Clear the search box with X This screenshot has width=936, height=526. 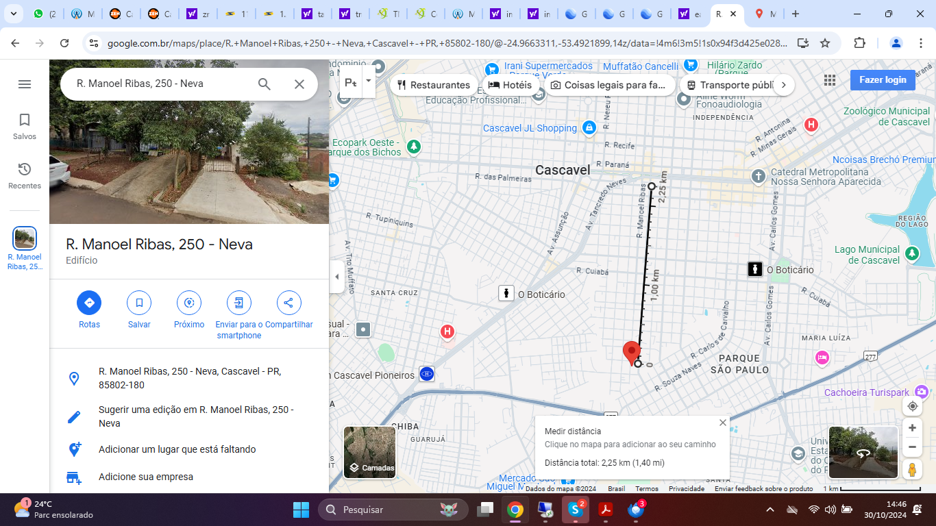299,84
